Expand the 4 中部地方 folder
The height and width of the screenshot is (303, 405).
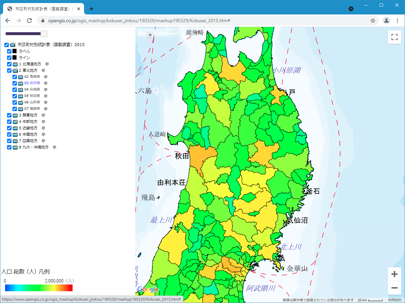point(15,122)
